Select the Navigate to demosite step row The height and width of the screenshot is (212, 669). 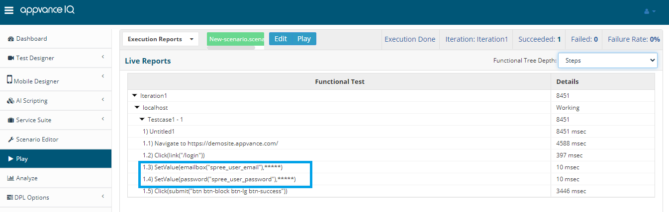(x=391, y=143)
